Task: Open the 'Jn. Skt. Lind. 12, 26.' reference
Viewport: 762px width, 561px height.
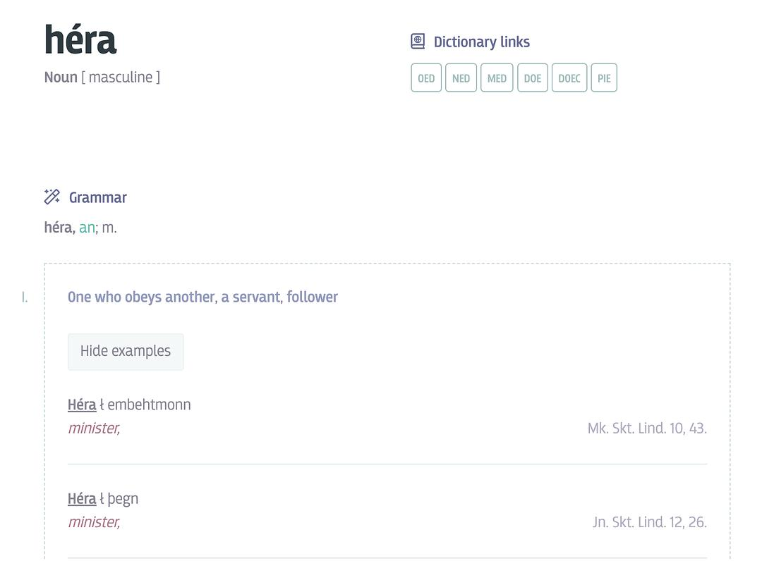Action: tap(649, 522)
